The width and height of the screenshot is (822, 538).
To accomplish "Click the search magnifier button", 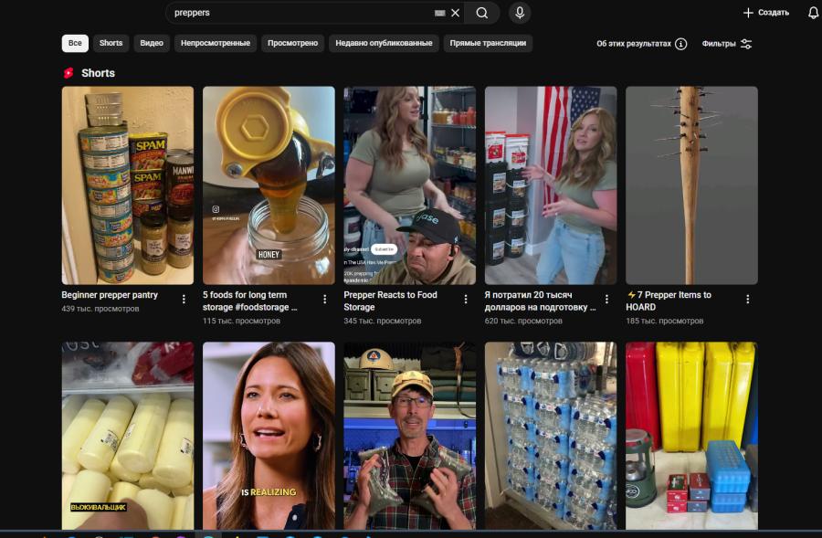I will click(x=481, y=13).
